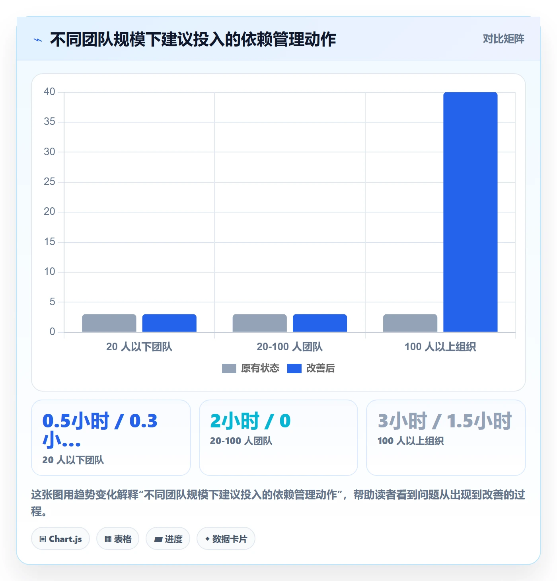Toggle the 改善后 legend swatch
557x581 pixels.
(x=294, y=368)
